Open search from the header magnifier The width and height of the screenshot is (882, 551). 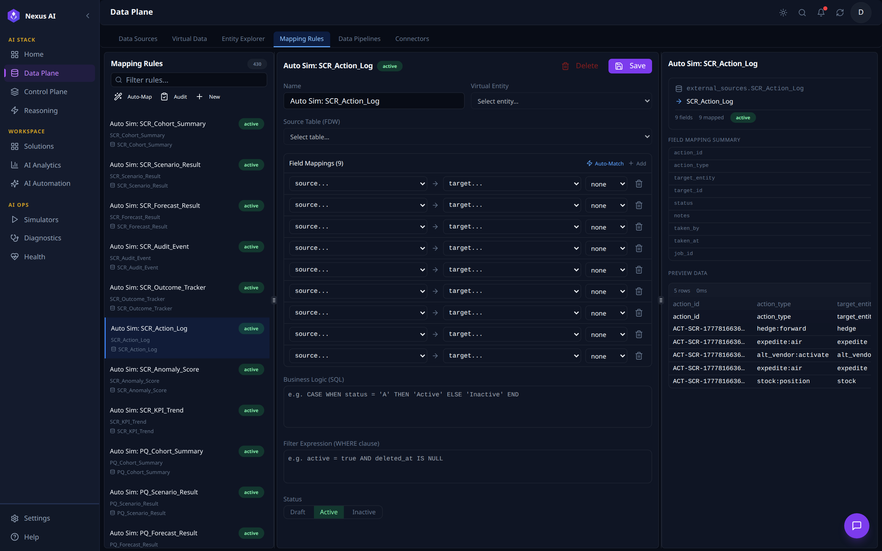tap(802, 13)
